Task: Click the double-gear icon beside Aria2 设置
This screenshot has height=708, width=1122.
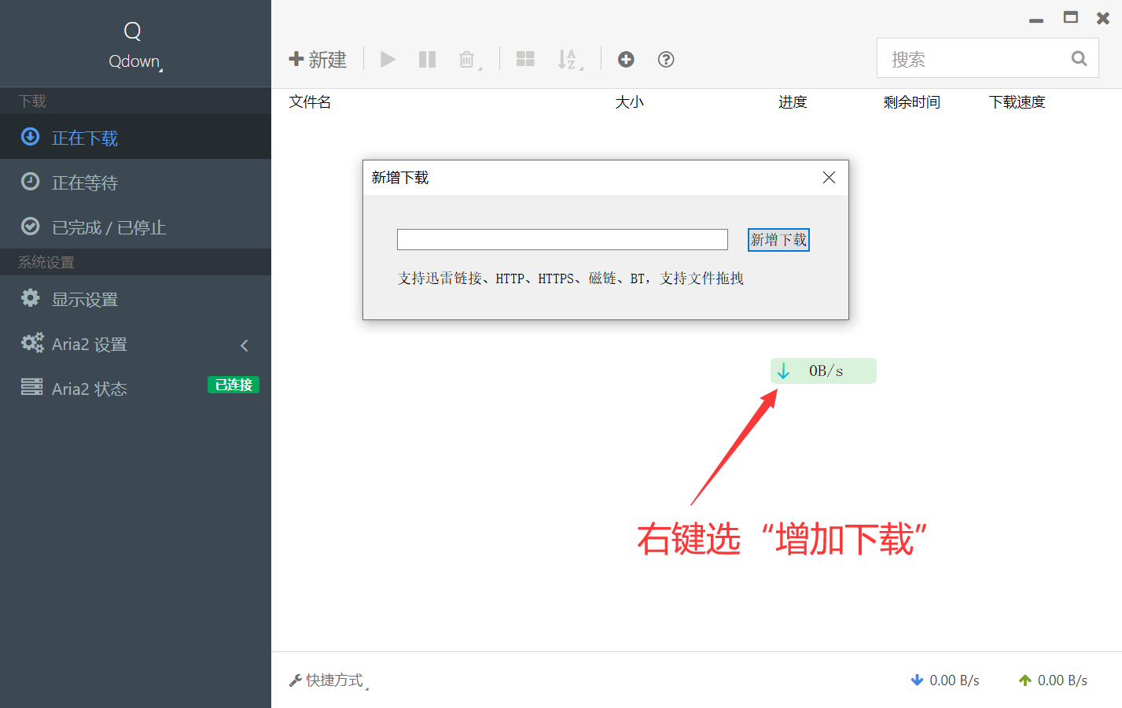Action: click(32, 342)
